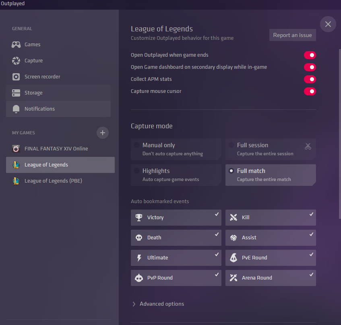The image size is (341, 325).
Task: Select FINAL FANTASY XIV Online game
Action: (60, 149)
